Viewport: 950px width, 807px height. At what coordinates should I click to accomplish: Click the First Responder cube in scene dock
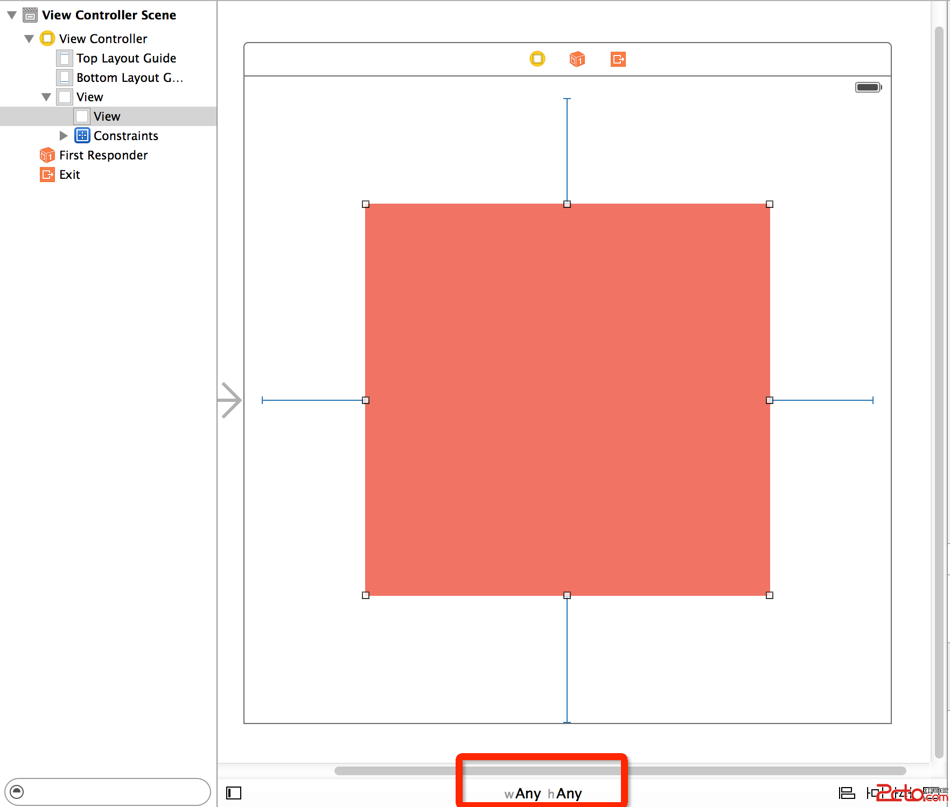click(577, 59)
